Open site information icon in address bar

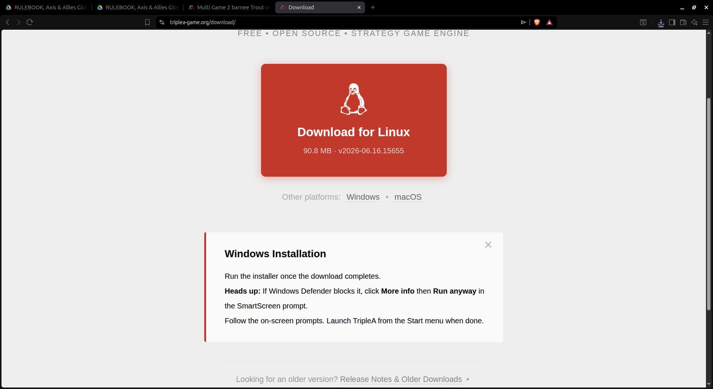coord(162,22)
